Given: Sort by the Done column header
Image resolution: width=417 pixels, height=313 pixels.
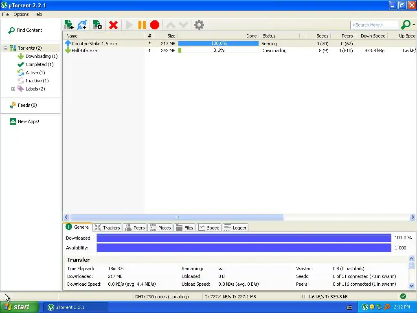Looking at the screenshot, I should (x=218, y=36).
